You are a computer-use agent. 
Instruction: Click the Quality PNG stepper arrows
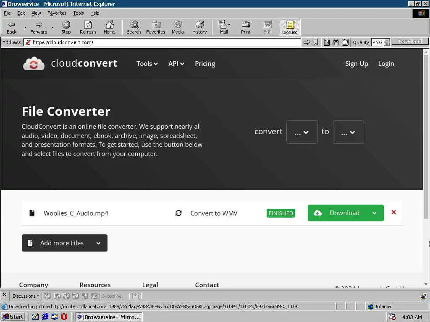click(387, 42)
